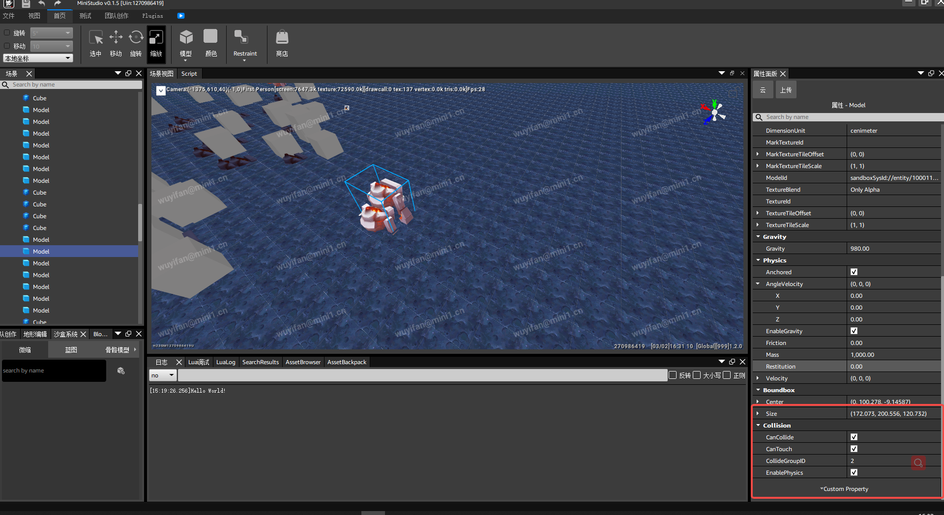This screenshot has width=944, height=515.
Task: Expand MarkTextureTileOffset property
Action: pos(758,154)
